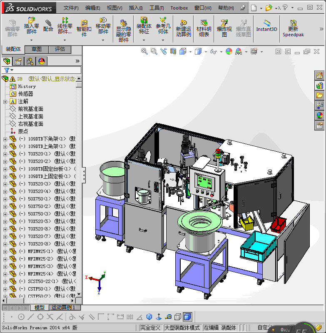Toggle View Settings monitor icon
This screenshot has height=333, width=326.
point(254,51)
